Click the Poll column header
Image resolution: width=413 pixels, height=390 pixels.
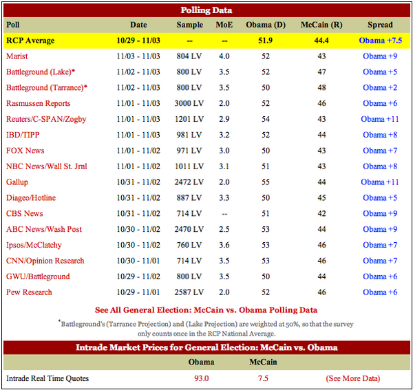click(13, 25)
